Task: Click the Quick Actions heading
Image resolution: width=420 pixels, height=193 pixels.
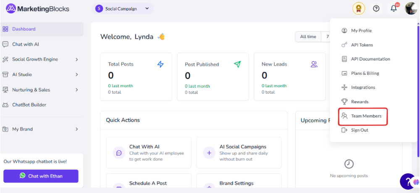Action: pyautogui.click(x=123, y=120)
